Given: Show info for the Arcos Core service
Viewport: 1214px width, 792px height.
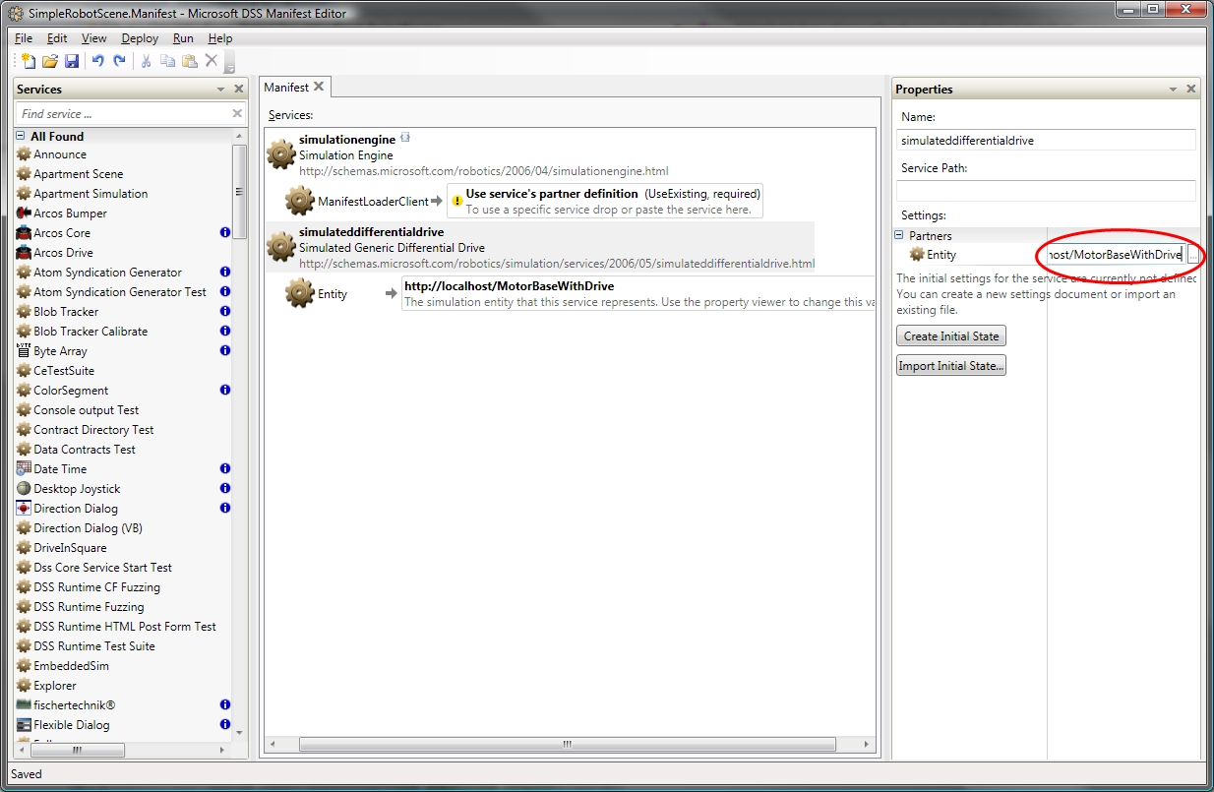Looking at the screenshot, I should (x=225, y=233).
